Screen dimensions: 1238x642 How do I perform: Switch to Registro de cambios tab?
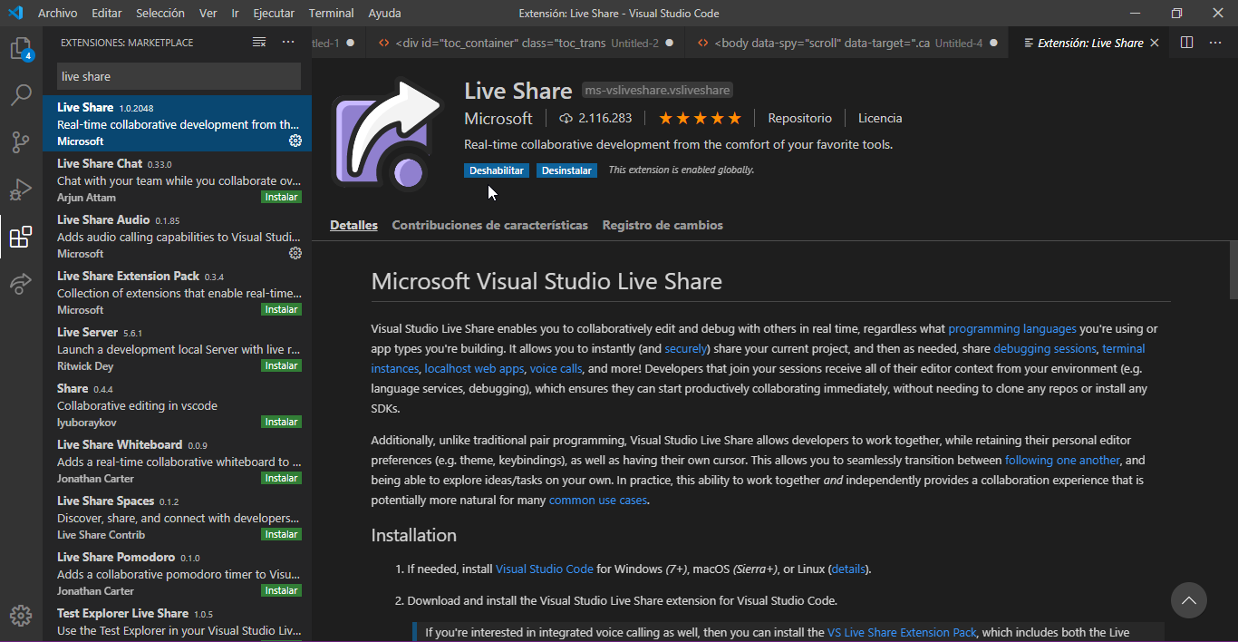click(663, 225)
